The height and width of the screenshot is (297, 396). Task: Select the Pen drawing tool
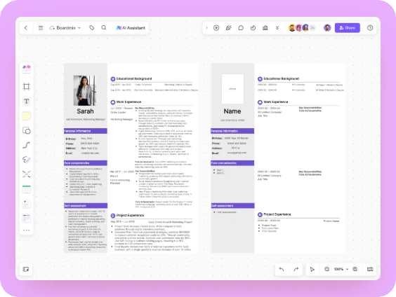[x=26, y=160]
